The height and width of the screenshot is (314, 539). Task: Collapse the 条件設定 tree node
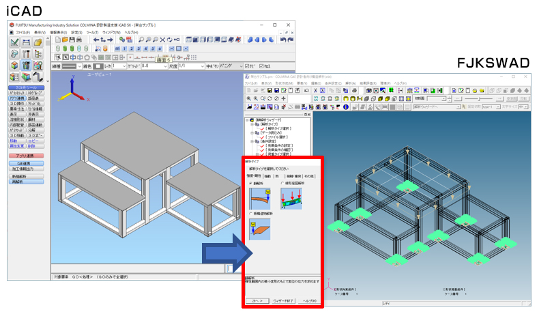click(x=252, y=141)
